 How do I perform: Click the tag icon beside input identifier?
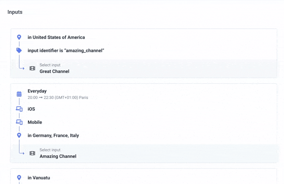click(19, 51)
